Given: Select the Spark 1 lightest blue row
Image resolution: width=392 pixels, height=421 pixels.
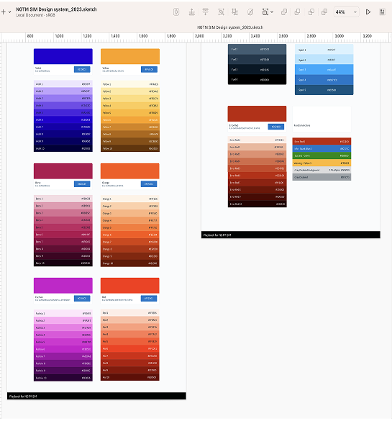Looking at the screenshot, I should click(x=324, y=50).
